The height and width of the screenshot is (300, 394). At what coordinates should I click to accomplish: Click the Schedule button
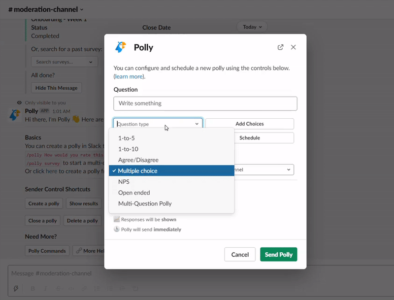click(264, 138)
